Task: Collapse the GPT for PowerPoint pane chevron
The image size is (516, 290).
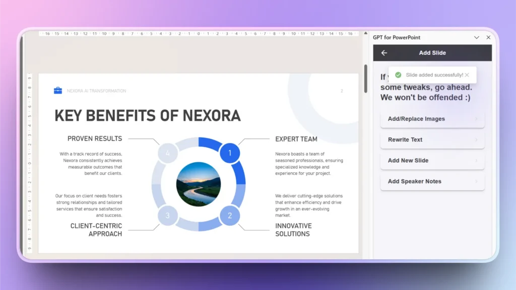Action: [x=477, y=37]
